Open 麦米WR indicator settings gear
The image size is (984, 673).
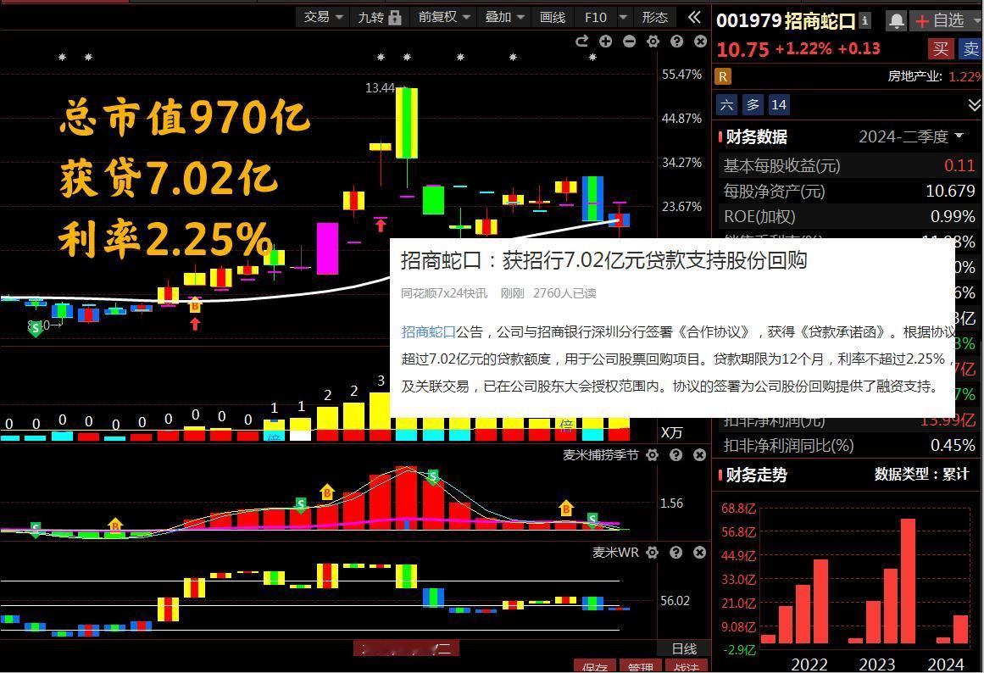coord(653,553)
